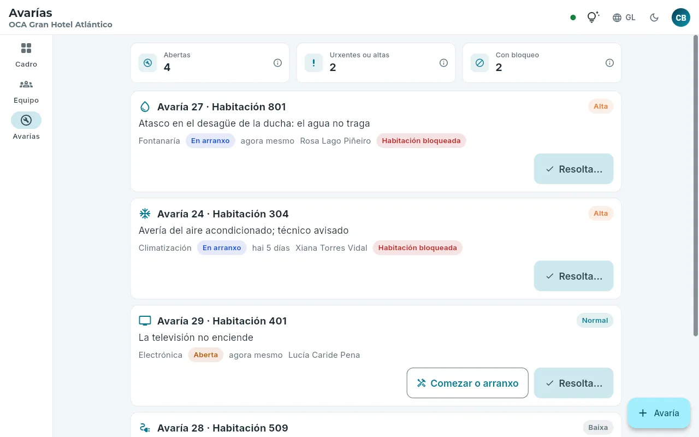Image resolution: width=699 pixels, height=437 pixels.
Task: Click the name Lucía Caride Pena
Action: tap(324, 355)
